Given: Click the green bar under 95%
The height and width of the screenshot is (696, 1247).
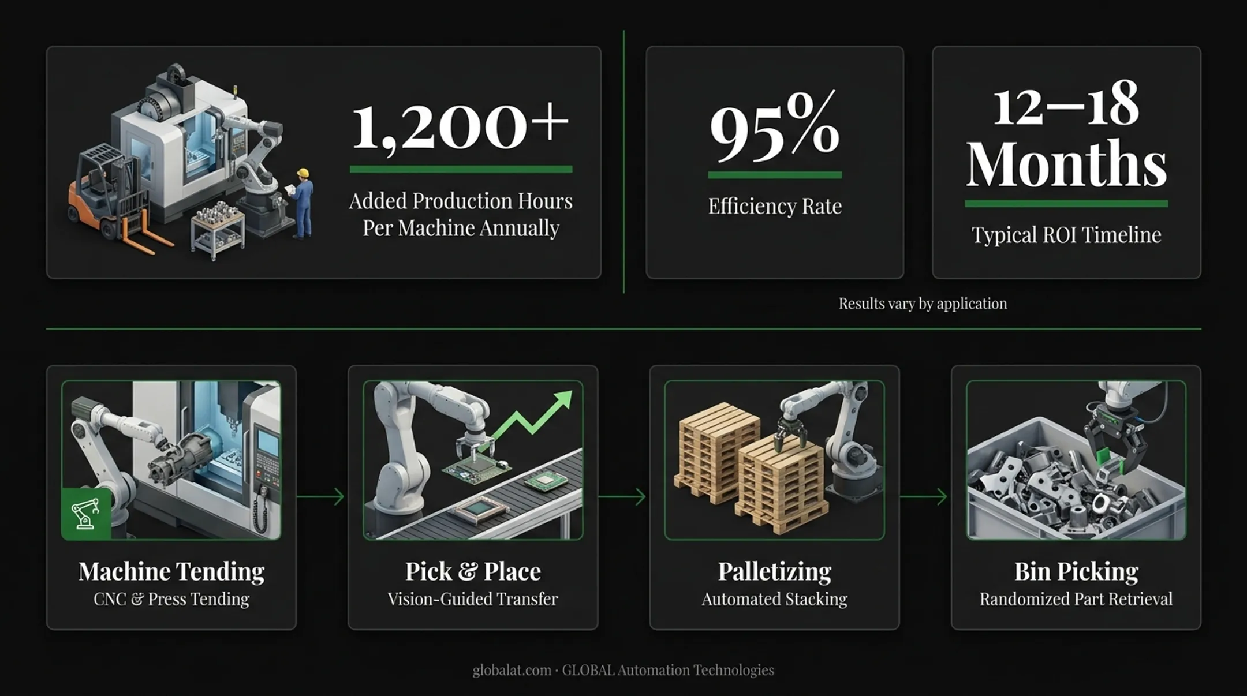Looking at the screenshot, I should [775, 175].
